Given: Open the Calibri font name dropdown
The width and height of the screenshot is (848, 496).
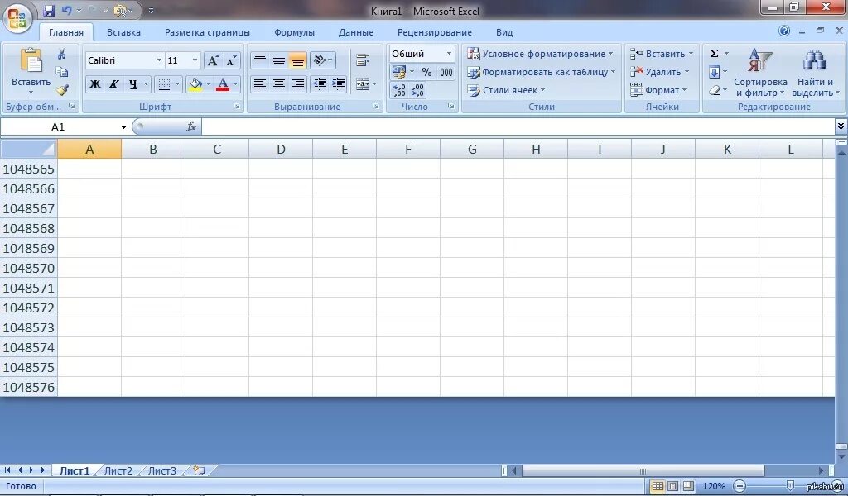Looking at the screenshot, I should click(x=159, y=60).
